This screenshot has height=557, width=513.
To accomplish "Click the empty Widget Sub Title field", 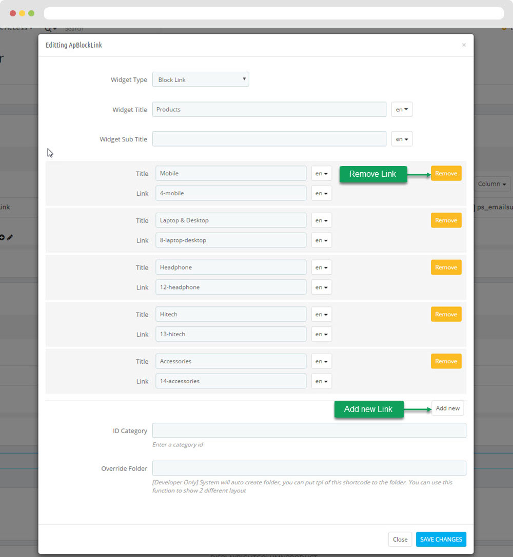I will (x=269, y=139).
